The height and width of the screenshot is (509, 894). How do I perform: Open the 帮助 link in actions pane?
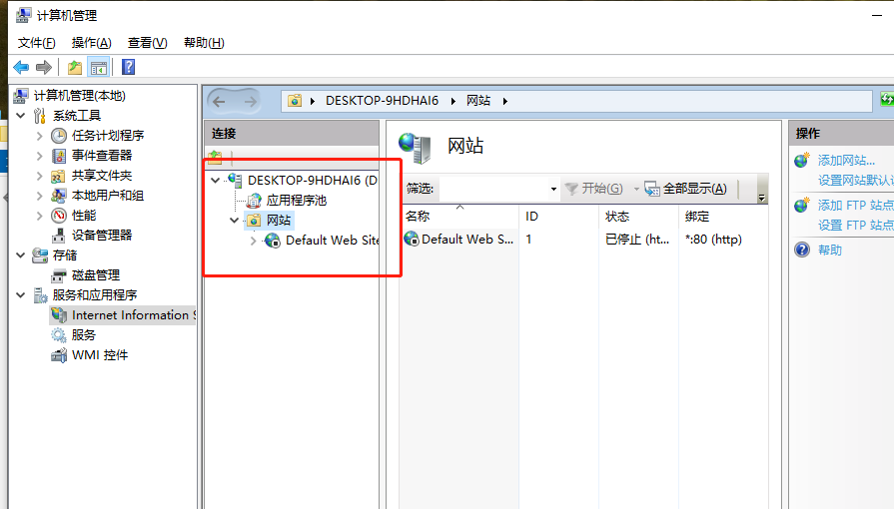click(x=830, y=250)
